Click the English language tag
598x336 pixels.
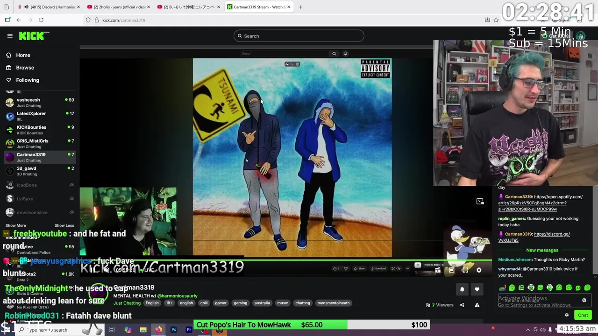point(152,303)
